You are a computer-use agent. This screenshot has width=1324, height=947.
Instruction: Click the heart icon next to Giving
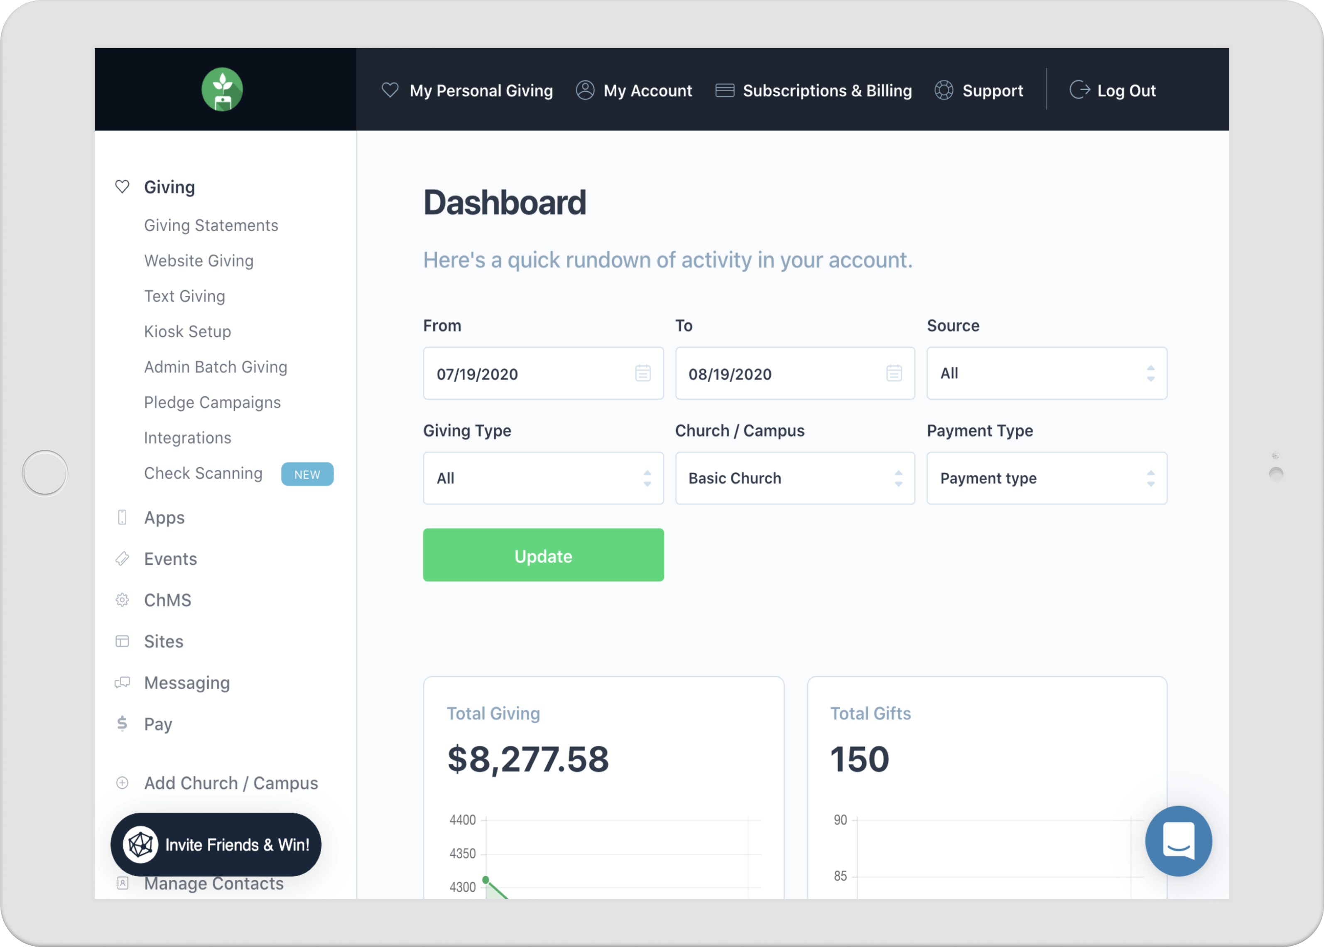pyautogui.click(x=122, y=186)
